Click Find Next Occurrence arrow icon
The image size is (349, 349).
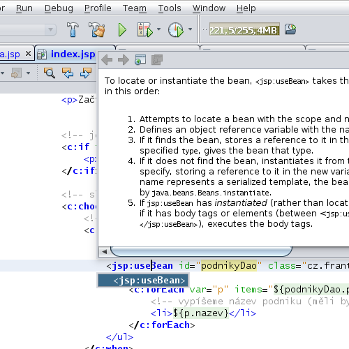tap(86, 73)
